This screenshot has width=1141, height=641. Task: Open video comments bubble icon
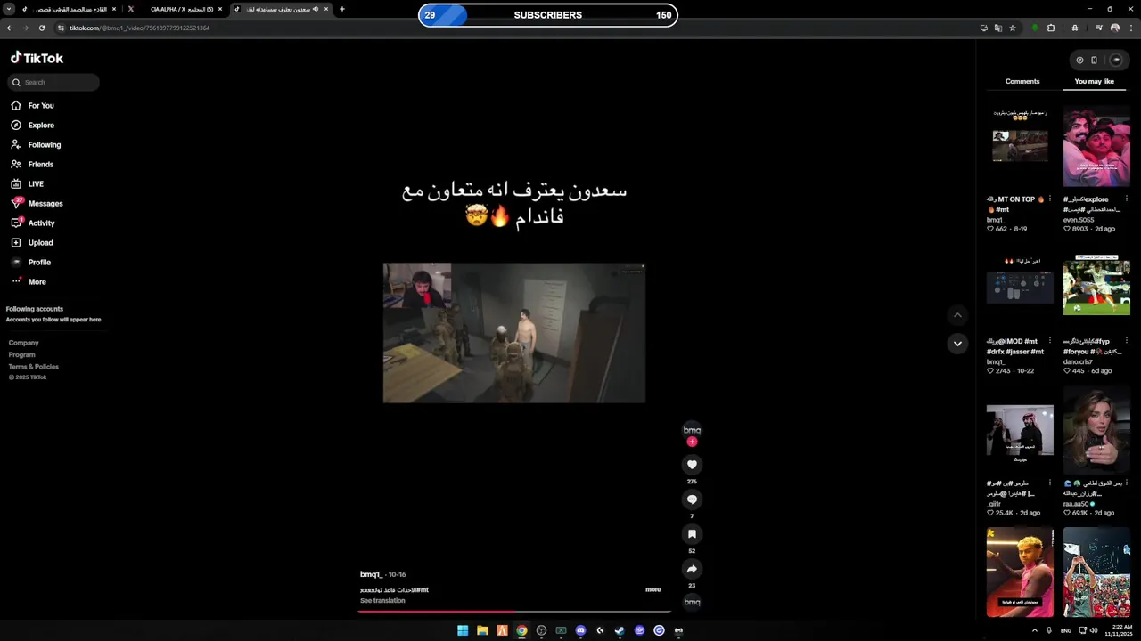[x=692, y=499]
